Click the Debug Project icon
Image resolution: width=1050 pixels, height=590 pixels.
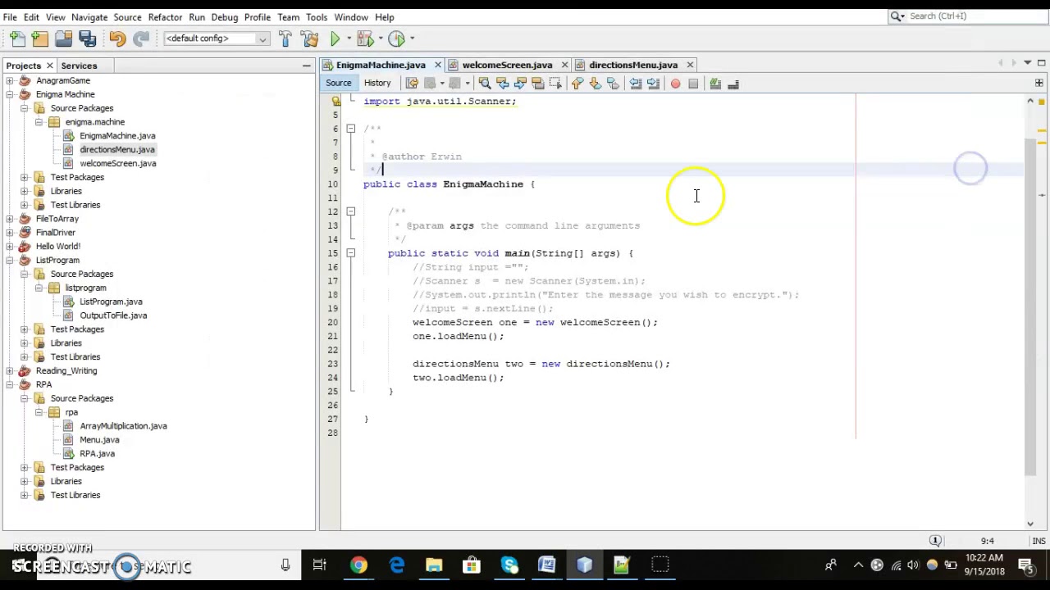point(365,39)
